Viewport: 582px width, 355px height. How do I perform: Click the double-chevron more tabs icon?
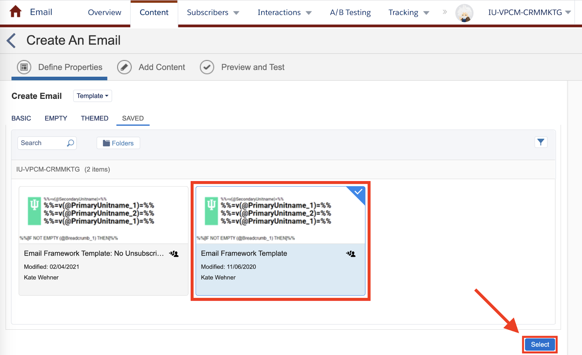445,12
